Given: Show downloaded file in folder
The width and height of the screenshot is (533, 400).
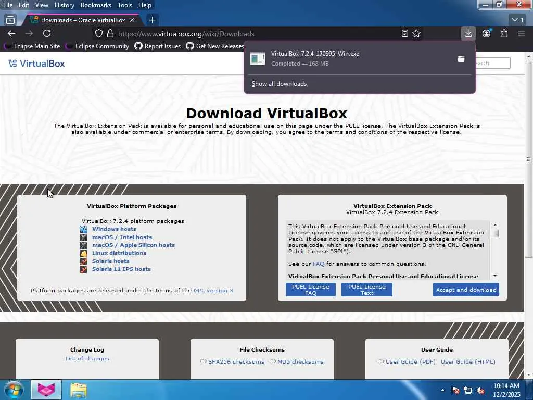Looking at the screenshot, I should tap(461, 59).
